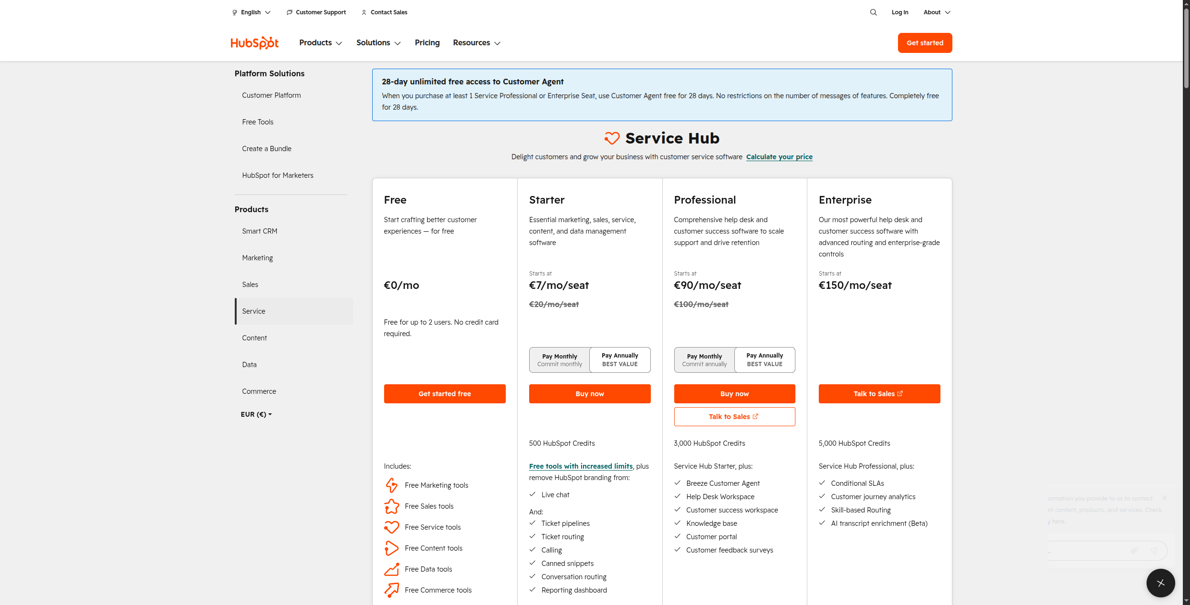Click the Service Hub heart icon

pyautogui.click(x=612, y=138)
